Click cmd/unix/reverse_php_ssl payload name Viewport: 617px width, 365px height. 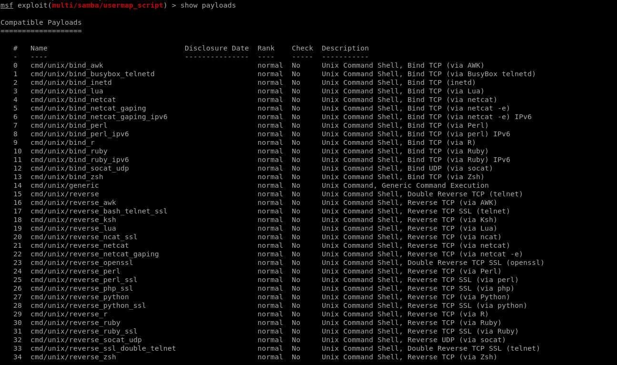click(82, 288)
